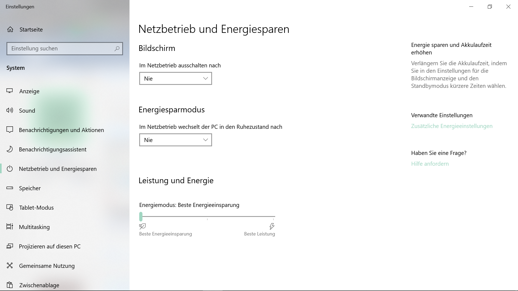518x291 pixels.
Task: Click the Startseite home icon
Action: coord(10,29)
